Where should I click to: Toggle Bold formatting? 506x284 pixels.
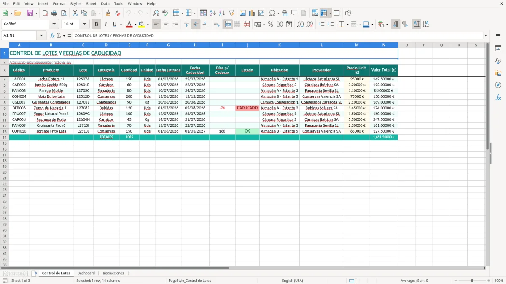pyautogui.click(x=97, y=24)
